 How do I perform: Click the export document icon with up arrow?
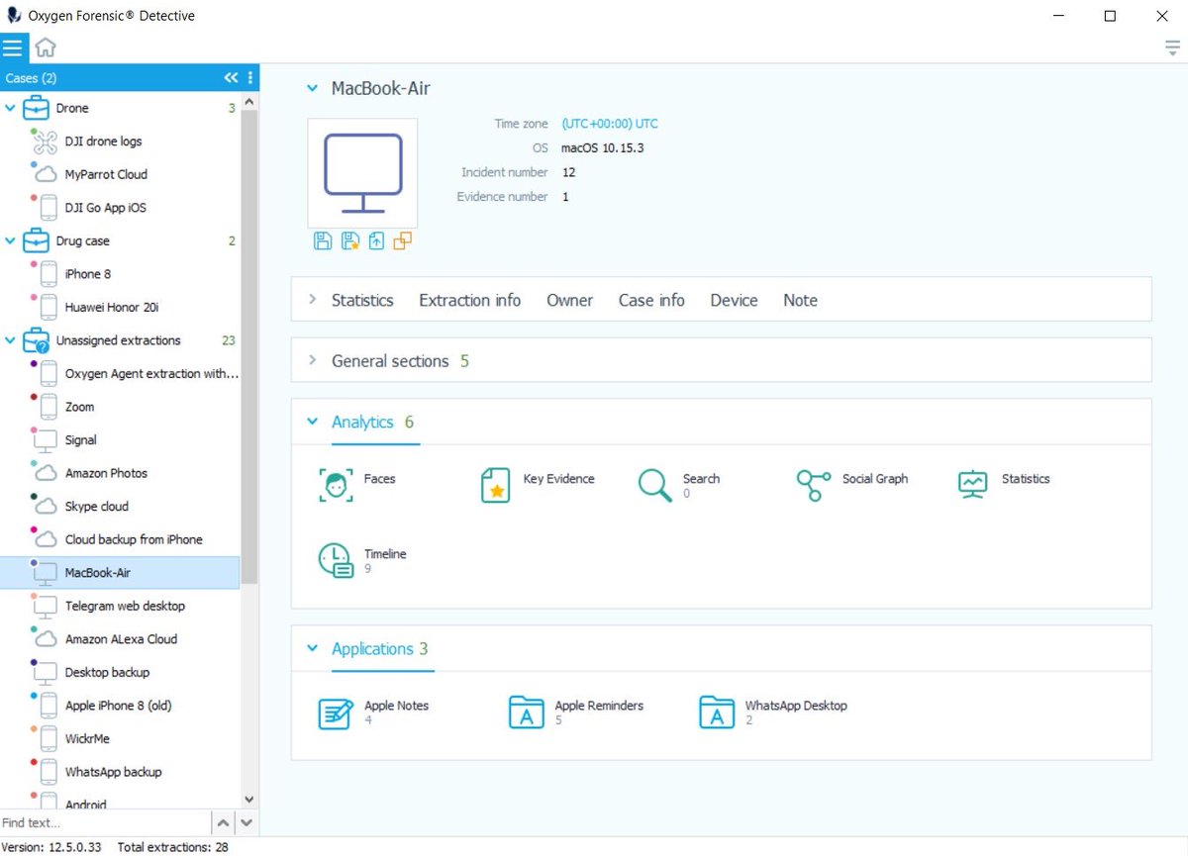point(376,240)
